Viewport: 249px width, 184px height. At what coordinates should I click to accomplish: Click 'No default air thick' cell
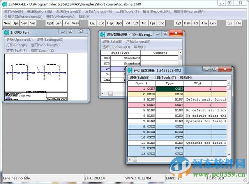point(205,110)
